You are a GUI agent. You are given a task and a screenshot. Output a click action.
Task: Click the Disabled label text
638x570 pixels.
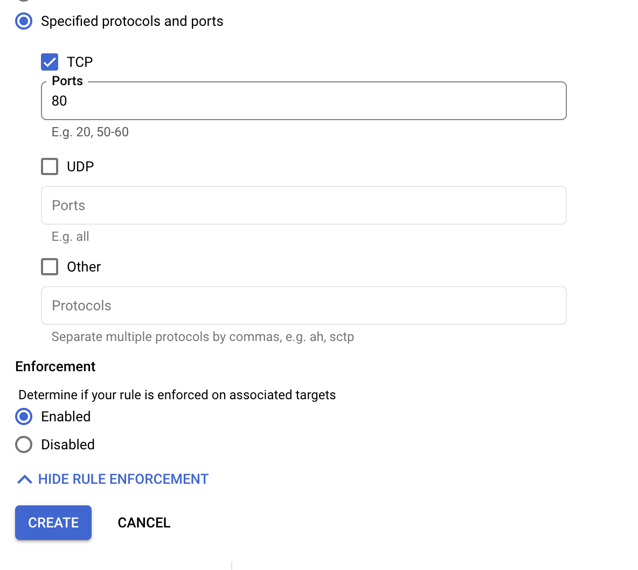68,444
